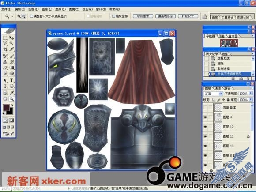Select the Gradient tool

11,68
